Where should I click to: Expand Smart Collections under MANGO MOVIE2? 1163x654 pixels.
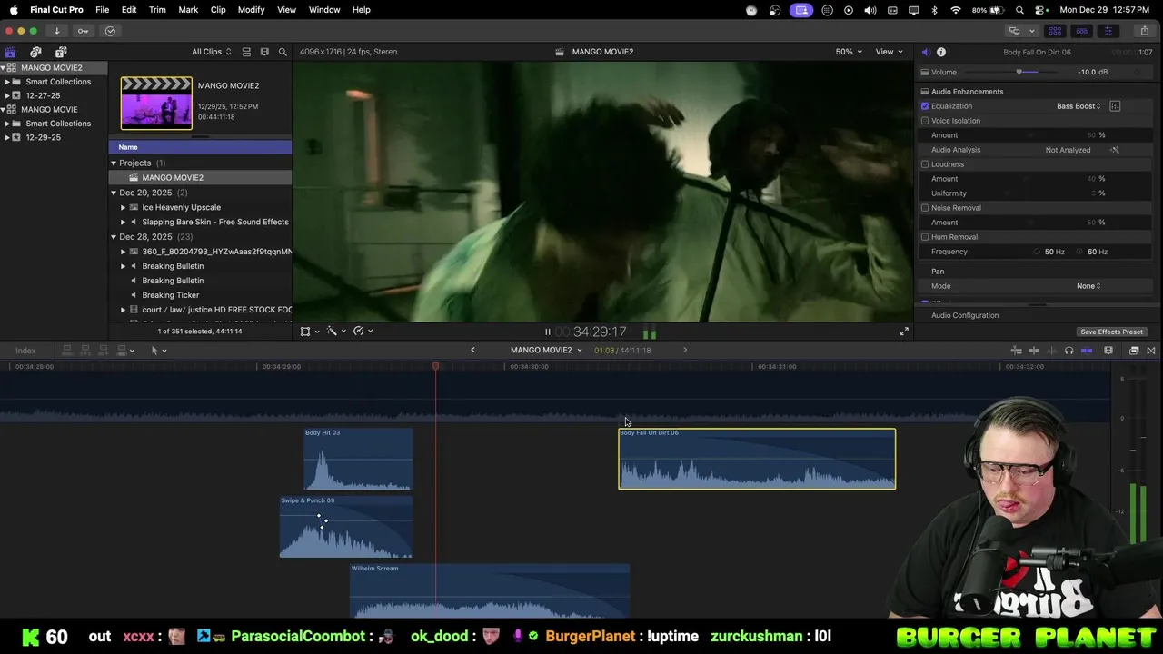[7, 82]
